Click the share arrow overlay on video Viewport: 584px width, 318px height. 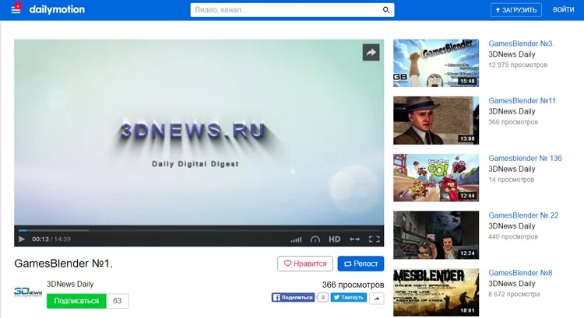click(371, 52)
